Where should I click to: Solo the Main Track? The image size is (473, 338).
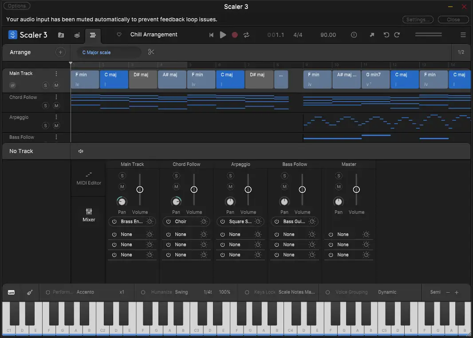pos(45,85)
